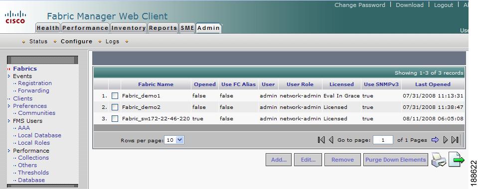Click the 'Eval In Grace' license cell
Viewport: 478px width, 189px height.
click(x=341, y=96)
